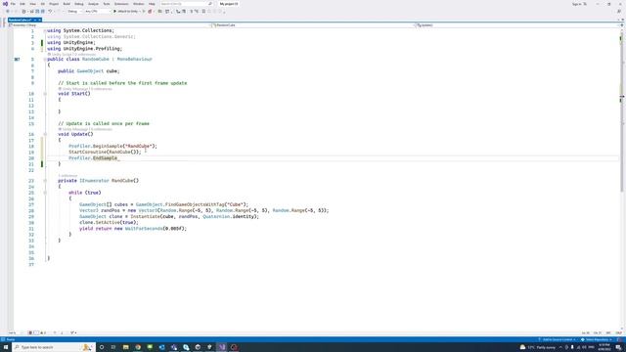The width and height of the screenshot is (626, 352).
Task: Open the Window menu
Action: (x=139, y=4)
